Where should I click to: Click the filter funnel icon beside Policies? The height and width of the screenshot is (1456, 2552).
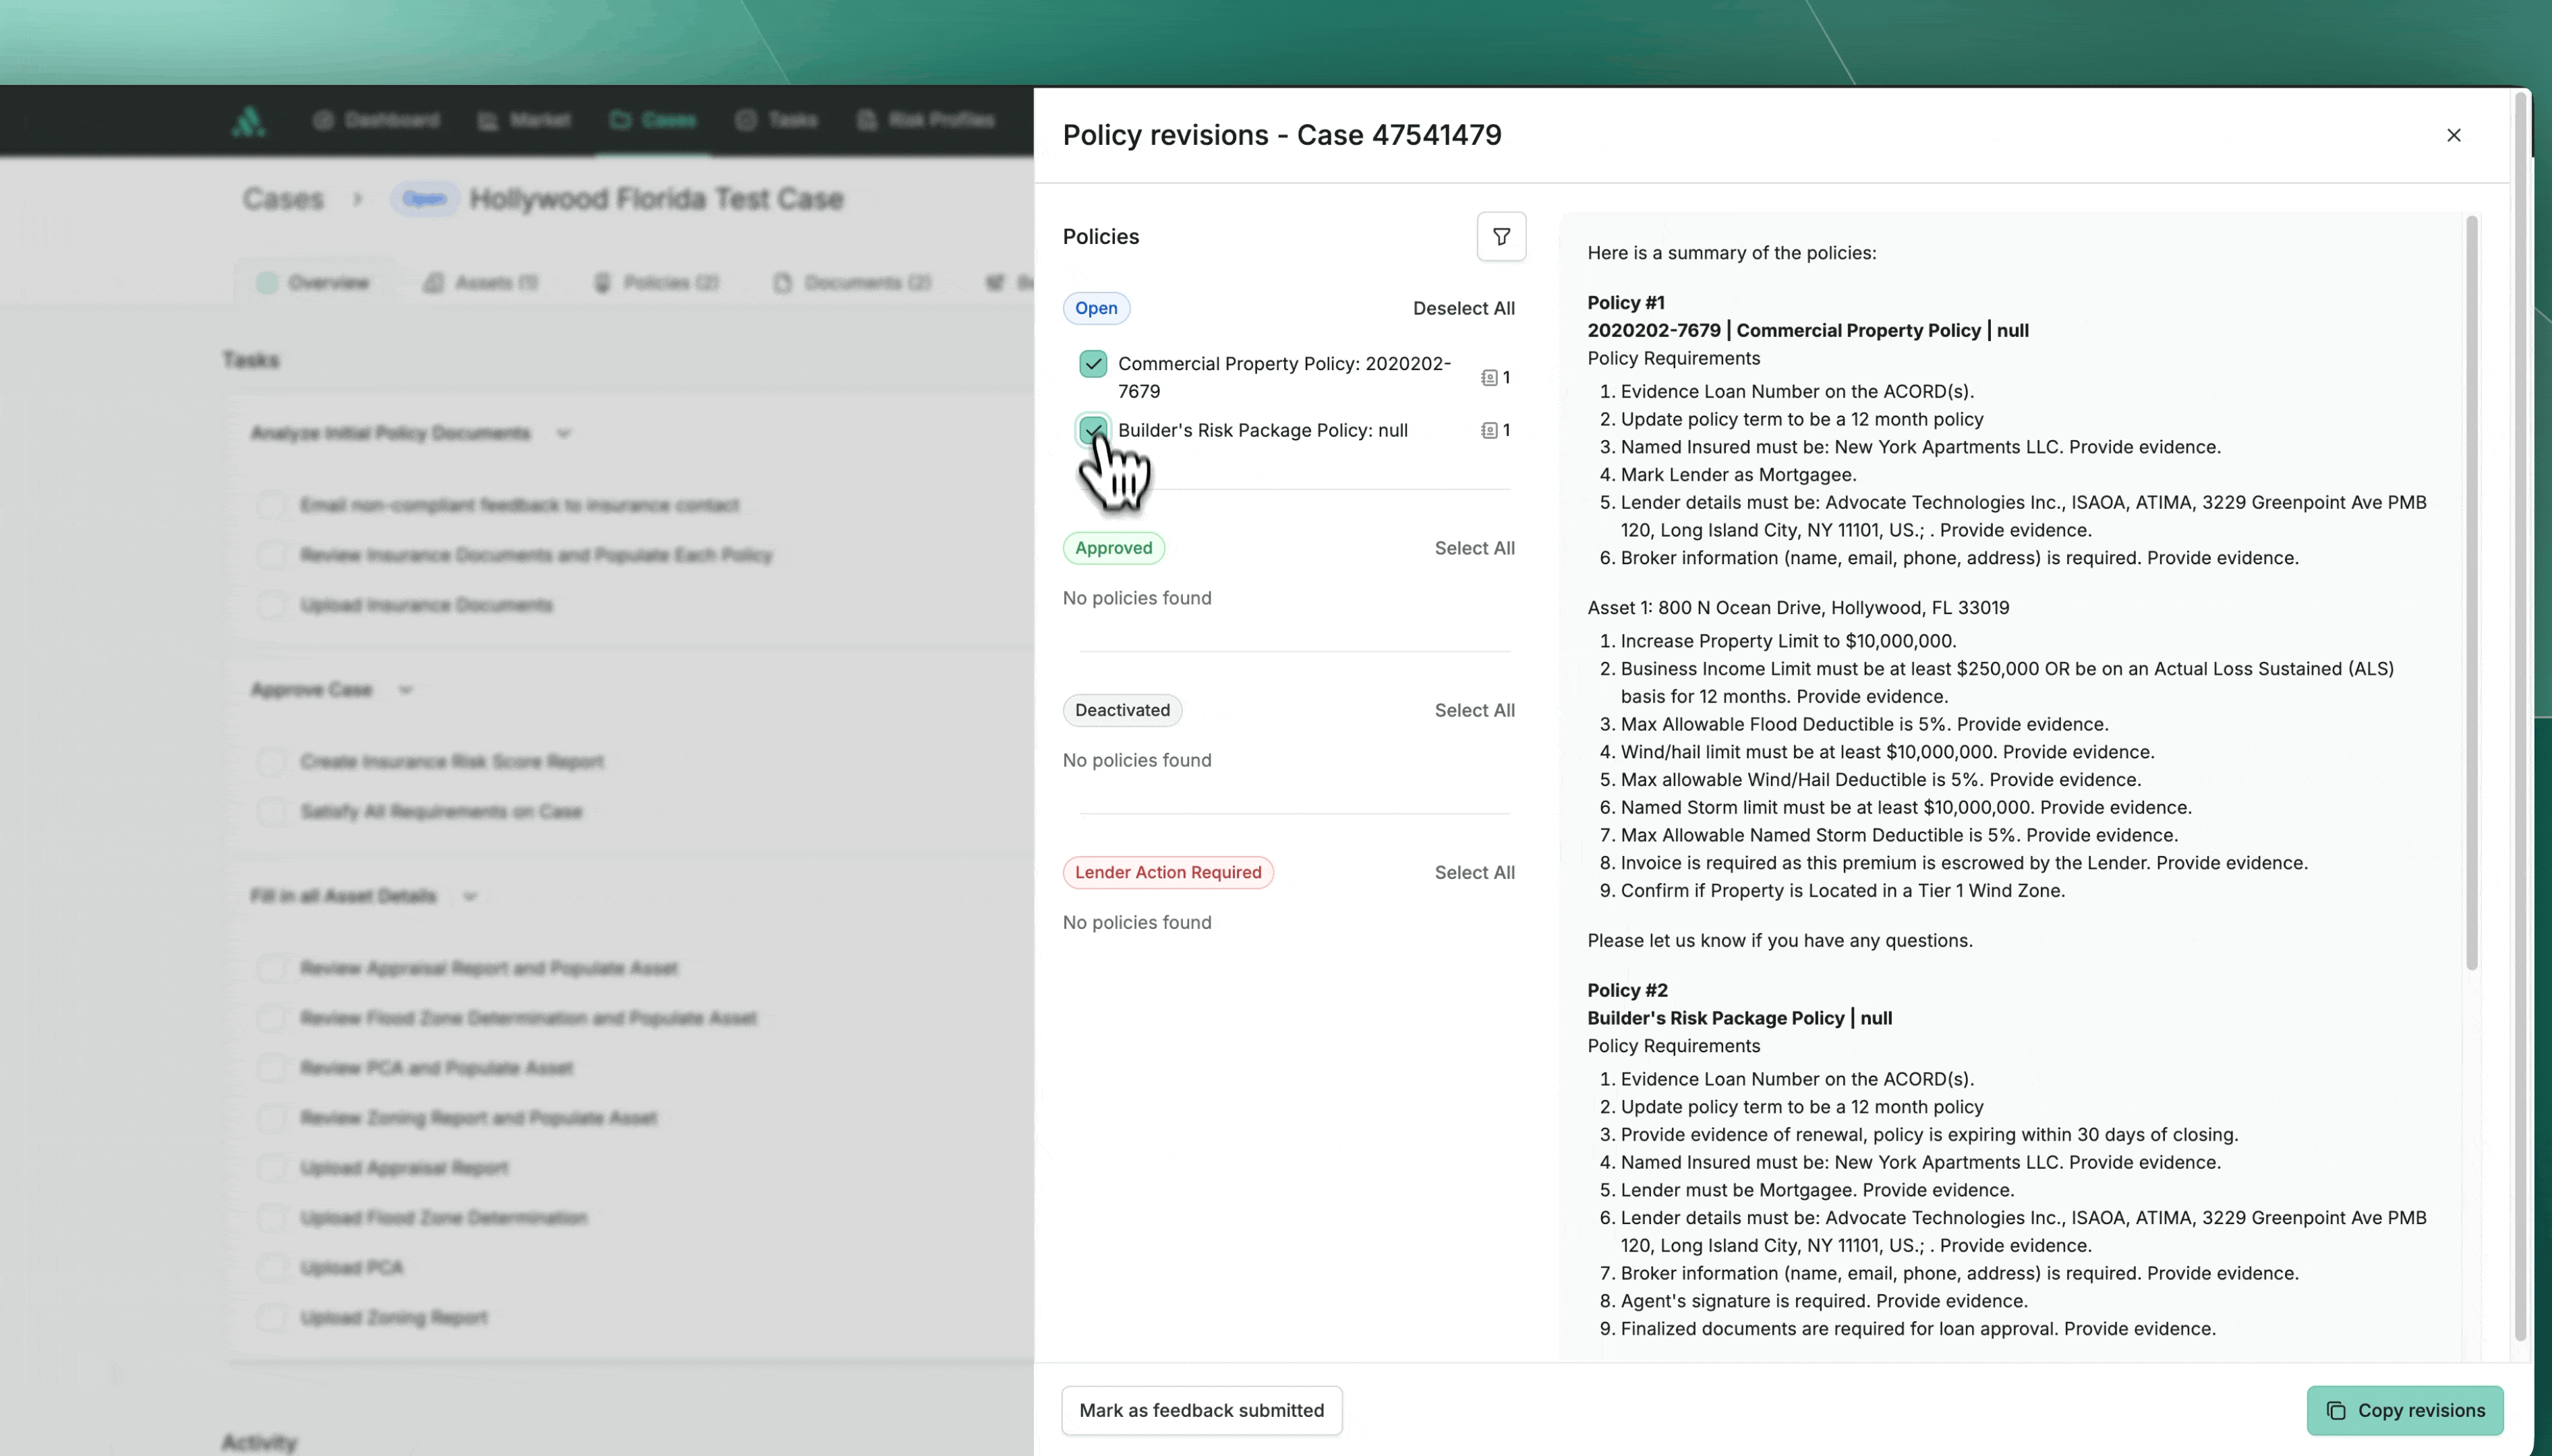(x=1501, y=237)
